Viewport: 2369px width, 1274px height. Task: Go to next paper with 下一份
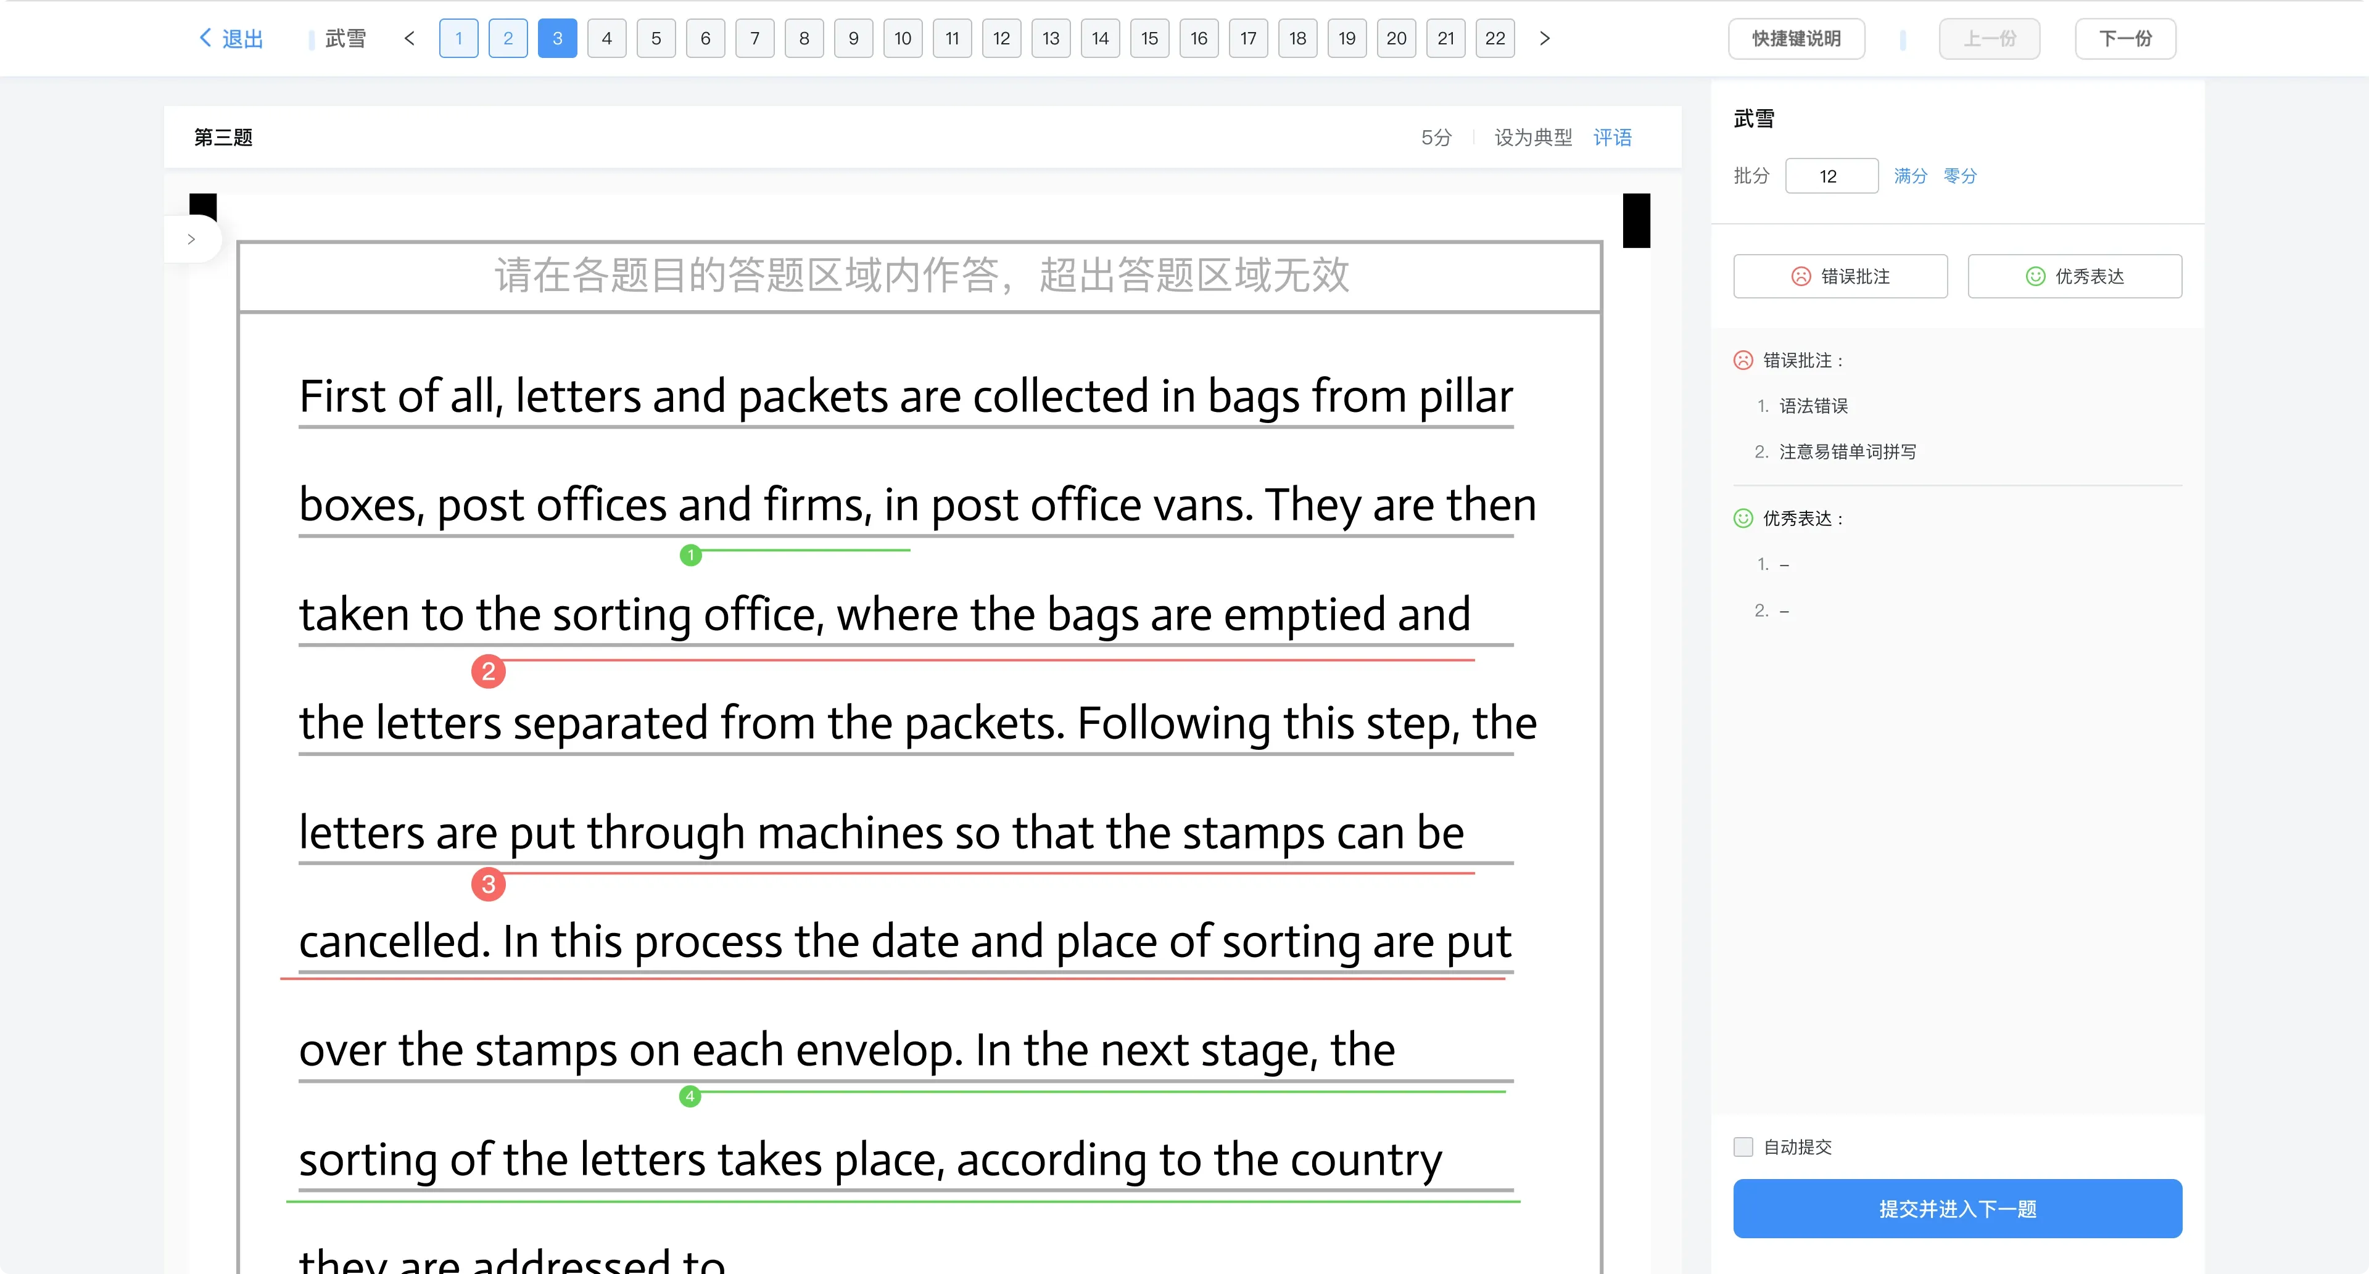pyautogui.click(x=2125, y=39)
